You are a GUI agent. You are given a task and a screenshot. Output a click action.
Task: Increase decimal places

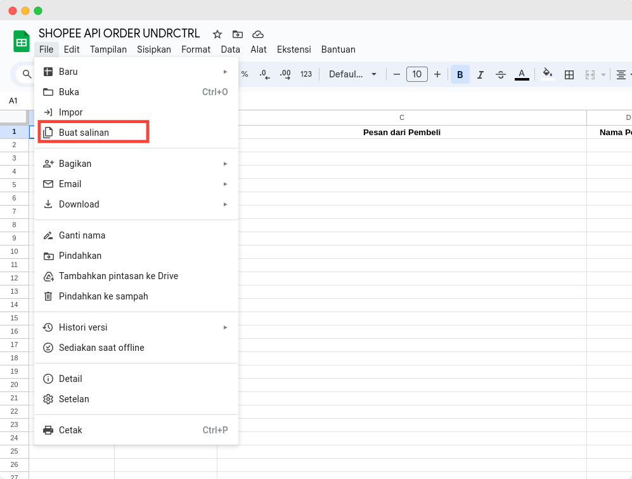285,74
